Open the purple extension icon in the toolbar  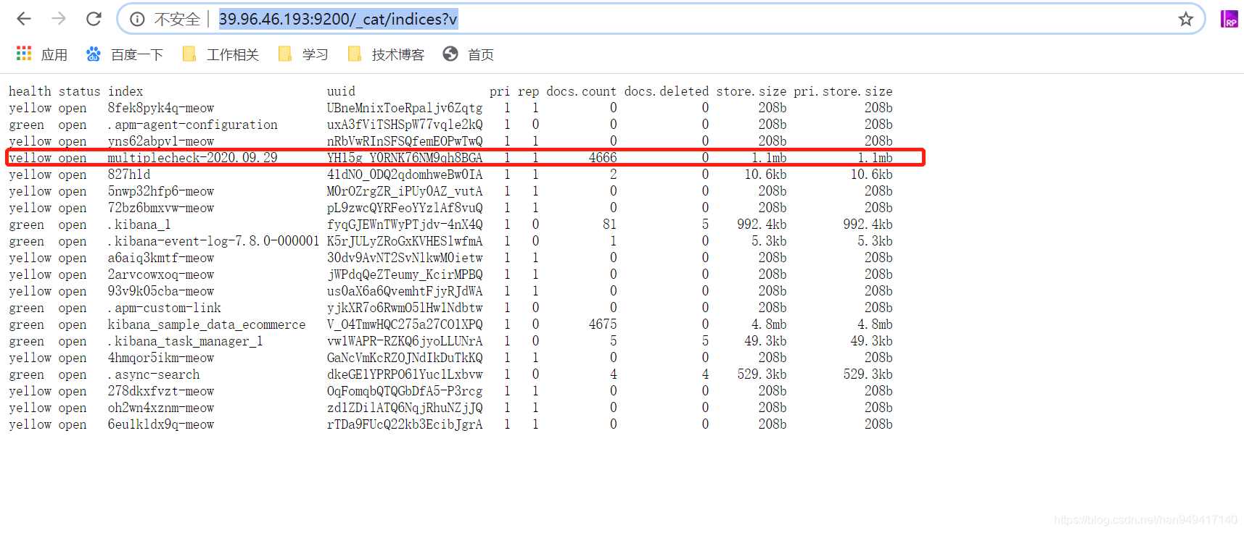pyautogui.click(x=1229, y=19)
